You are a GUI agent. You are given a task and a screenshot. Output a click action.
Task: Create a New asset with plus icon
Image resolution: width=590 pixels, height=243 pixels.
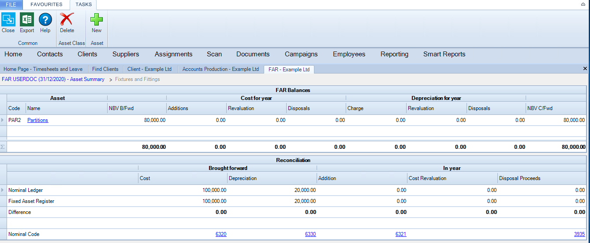[97, 20]
